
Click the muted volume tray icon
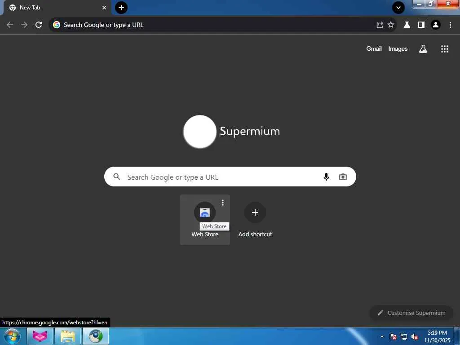415,336
